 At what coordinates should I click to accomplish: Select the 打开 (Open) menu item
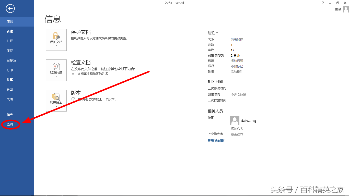tap(17, 41)
